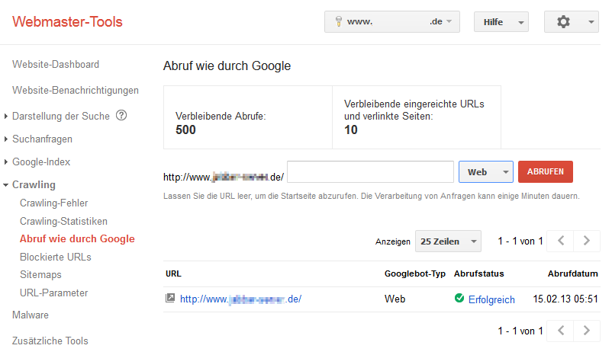Open the settings gear menu
This screenshot has width=612, height=355.
coord(571,22)
